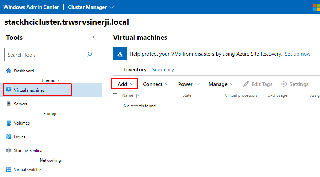320x177 pixels.
Task: Open the Manage dropdown menu
Action: (x=221, y=84)
